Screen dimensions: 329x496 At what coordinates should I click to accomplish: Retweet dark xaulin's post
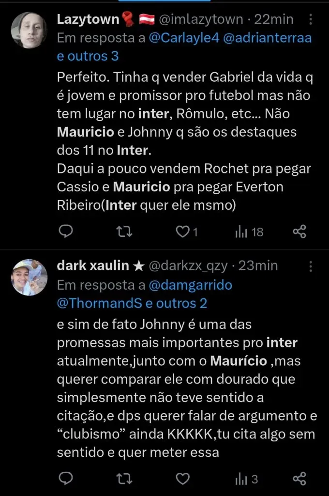point(124,479)
